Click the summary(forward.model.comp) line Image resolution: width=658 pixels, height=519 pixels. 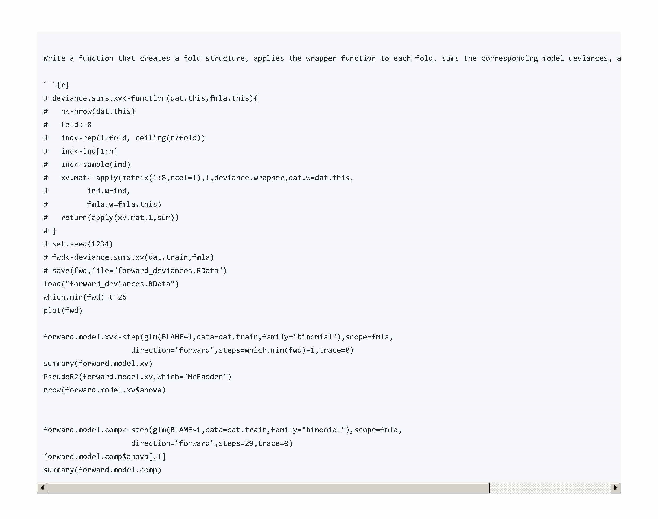coord(102,470)
